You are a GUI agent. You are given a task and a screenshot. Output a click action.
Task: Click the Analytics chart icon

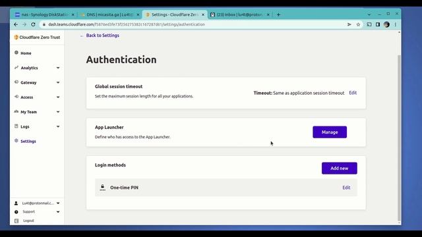click(x=16, y=67)
